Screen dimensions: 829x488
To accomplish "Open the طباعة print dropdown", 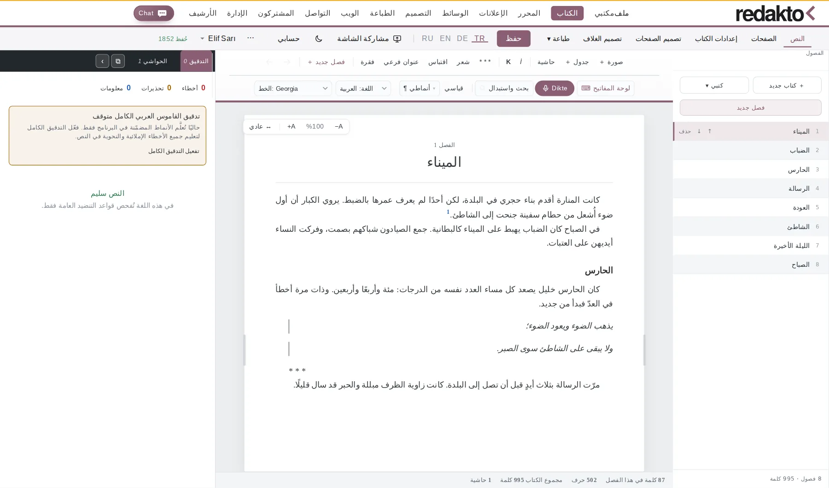I will coord(558,39).
